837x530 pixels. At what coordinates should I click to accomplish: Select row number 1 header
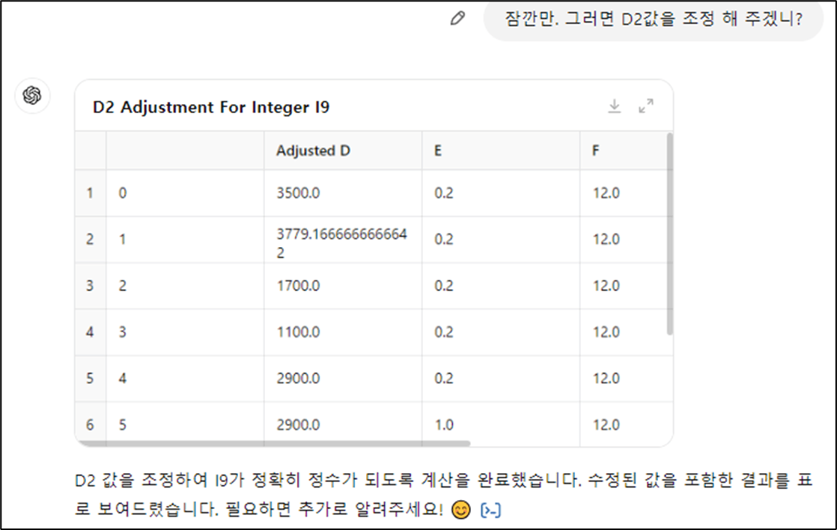click(90, 193)
